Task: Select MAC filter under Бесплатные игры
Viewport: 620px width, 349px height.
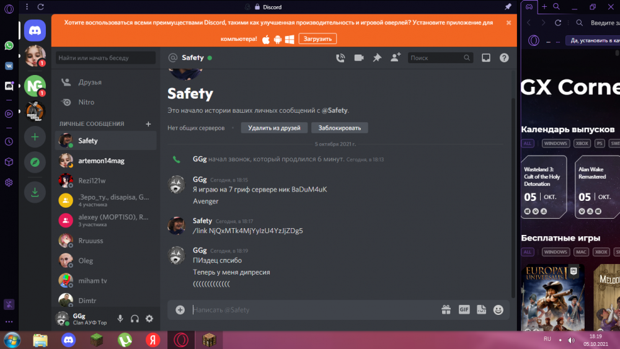Action: pos(581,252)
